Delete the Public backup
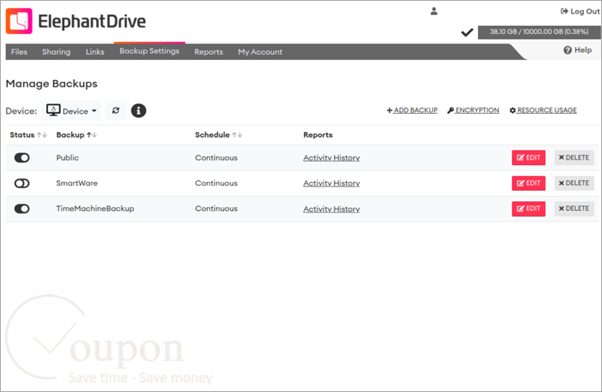Screen dimensions: 602x392 pos(574,157)
